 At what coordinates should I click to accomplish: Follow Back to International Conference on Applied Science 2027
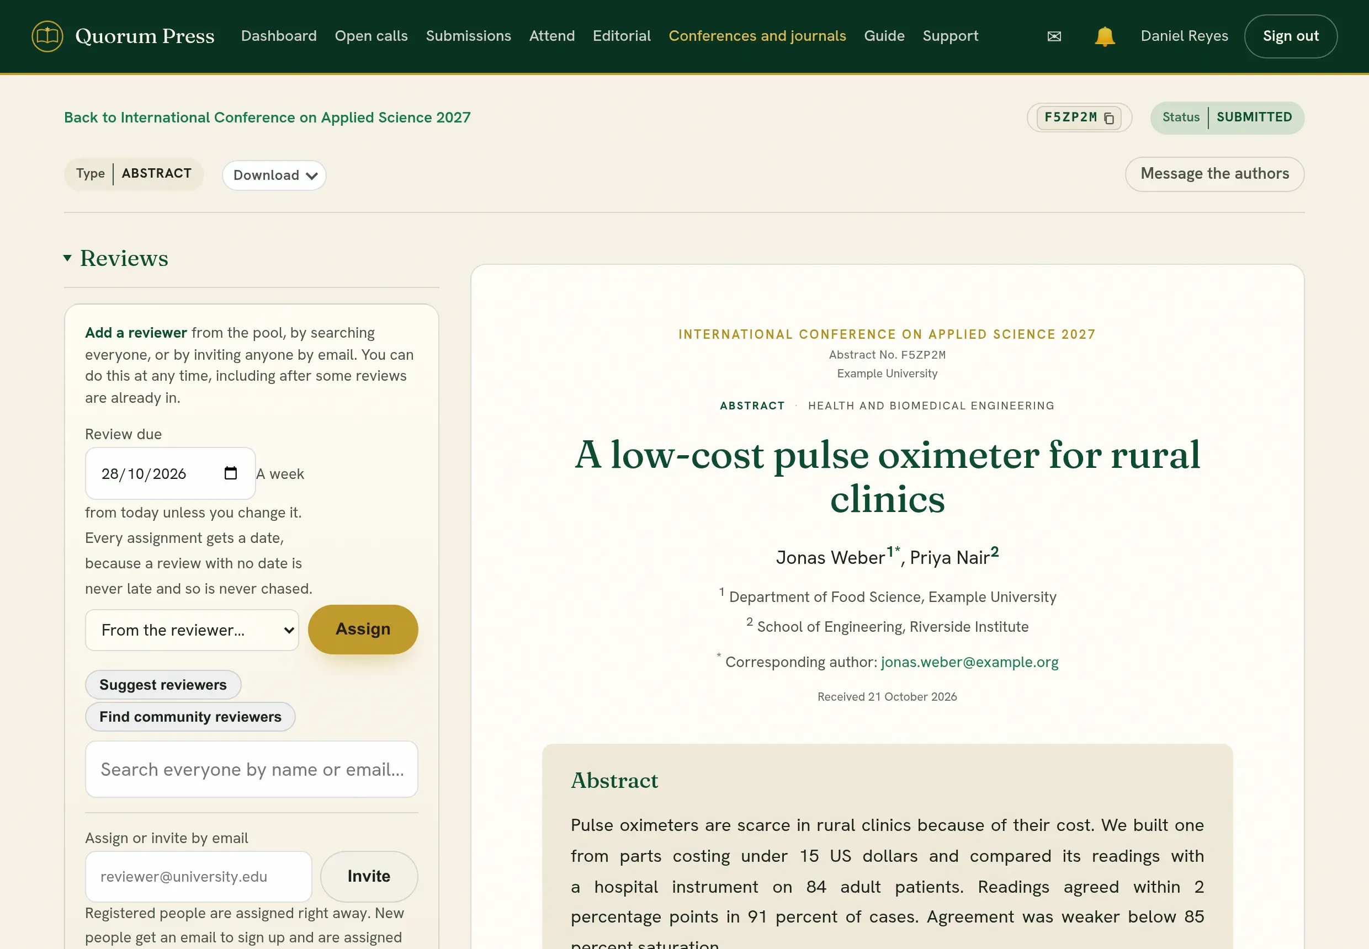coord(267,118)
